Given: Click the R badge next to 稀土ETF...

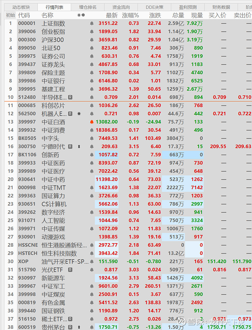Looking at the screenshot, I should tap(70, 319).
